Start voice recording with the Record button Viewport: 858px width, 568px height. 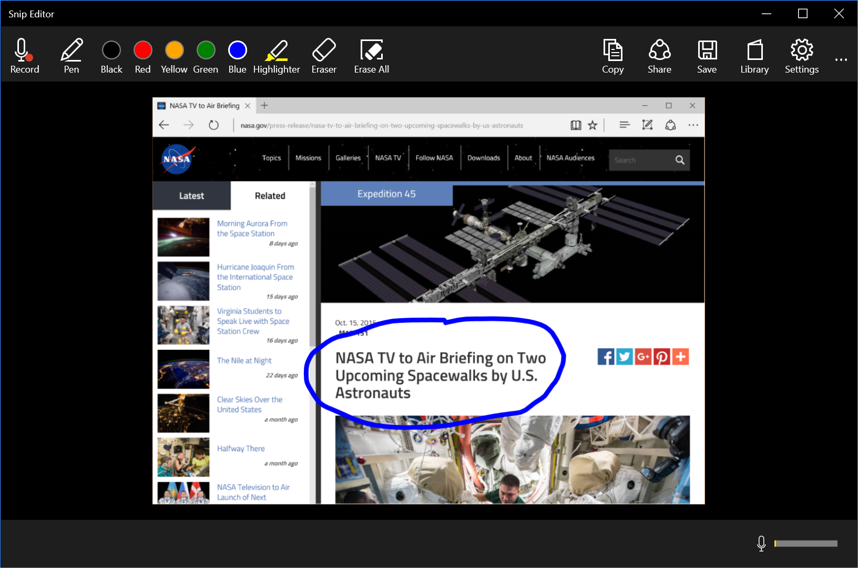point(24,56)
